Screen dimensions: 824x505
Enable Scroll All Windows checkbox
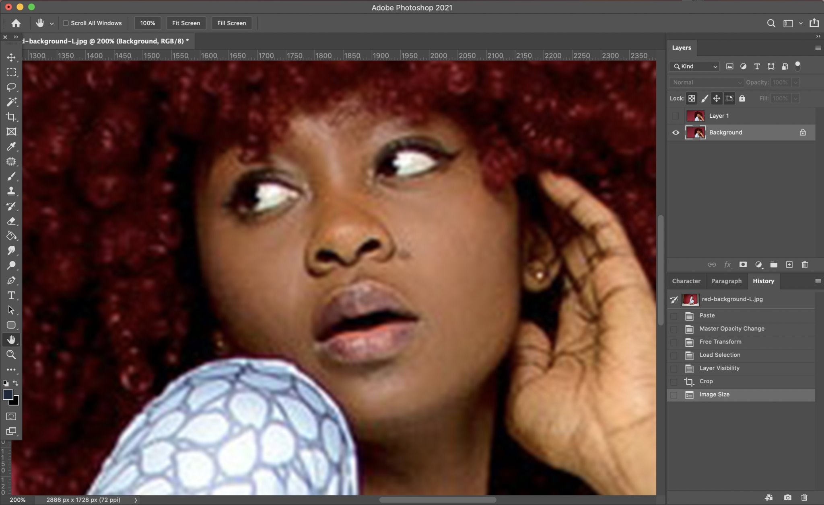(66, 23)
